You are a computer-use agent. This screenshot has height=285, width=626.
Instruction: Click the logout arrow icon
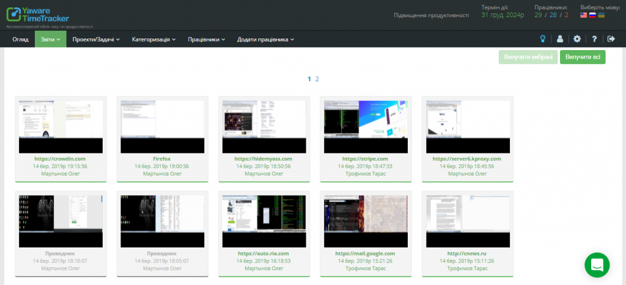click(x=611, y=39)
